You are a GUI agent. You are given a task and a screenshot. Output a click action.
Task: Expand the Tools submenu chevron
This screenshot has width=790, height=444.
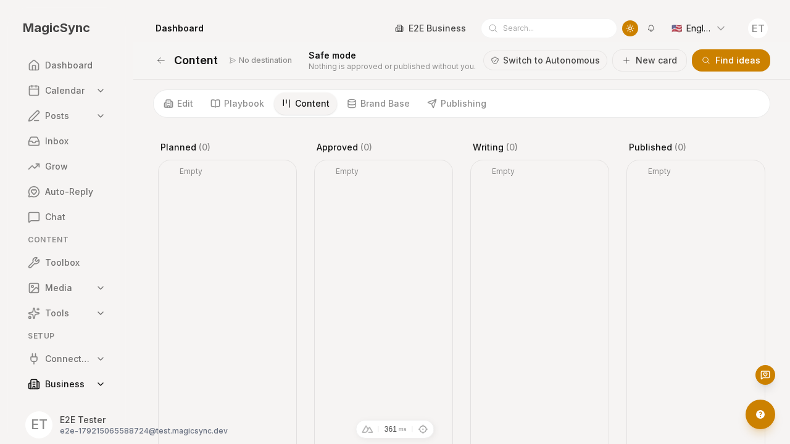101,313
